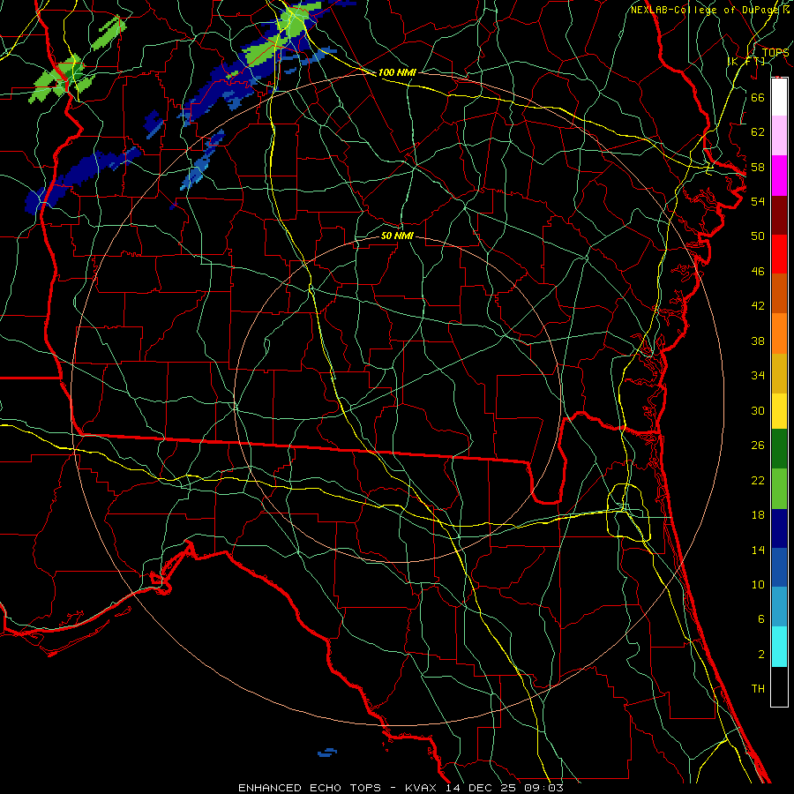Click the "50 NMI" range ring label

click(x=397, y=236)
